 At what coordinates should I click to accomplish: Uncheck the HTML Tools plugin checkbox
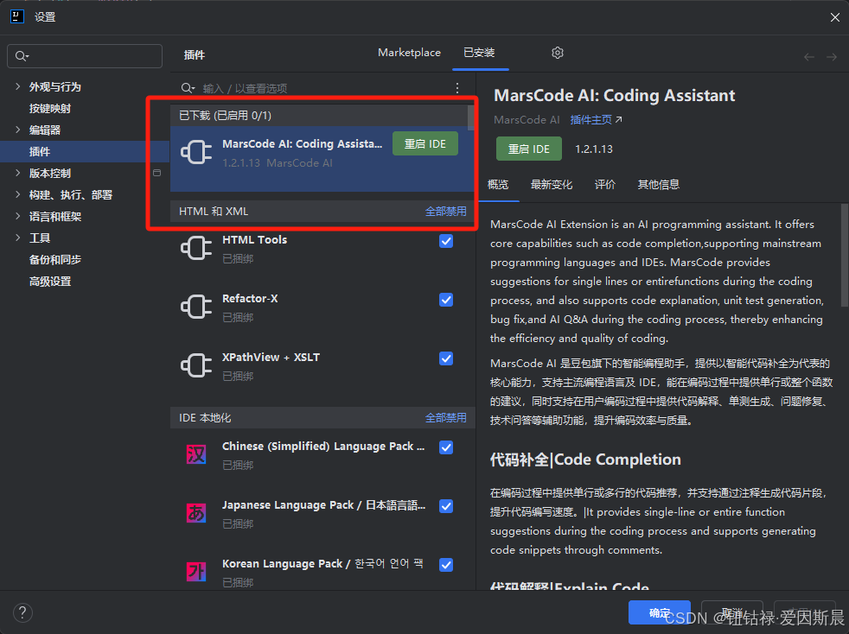[446, 241]
